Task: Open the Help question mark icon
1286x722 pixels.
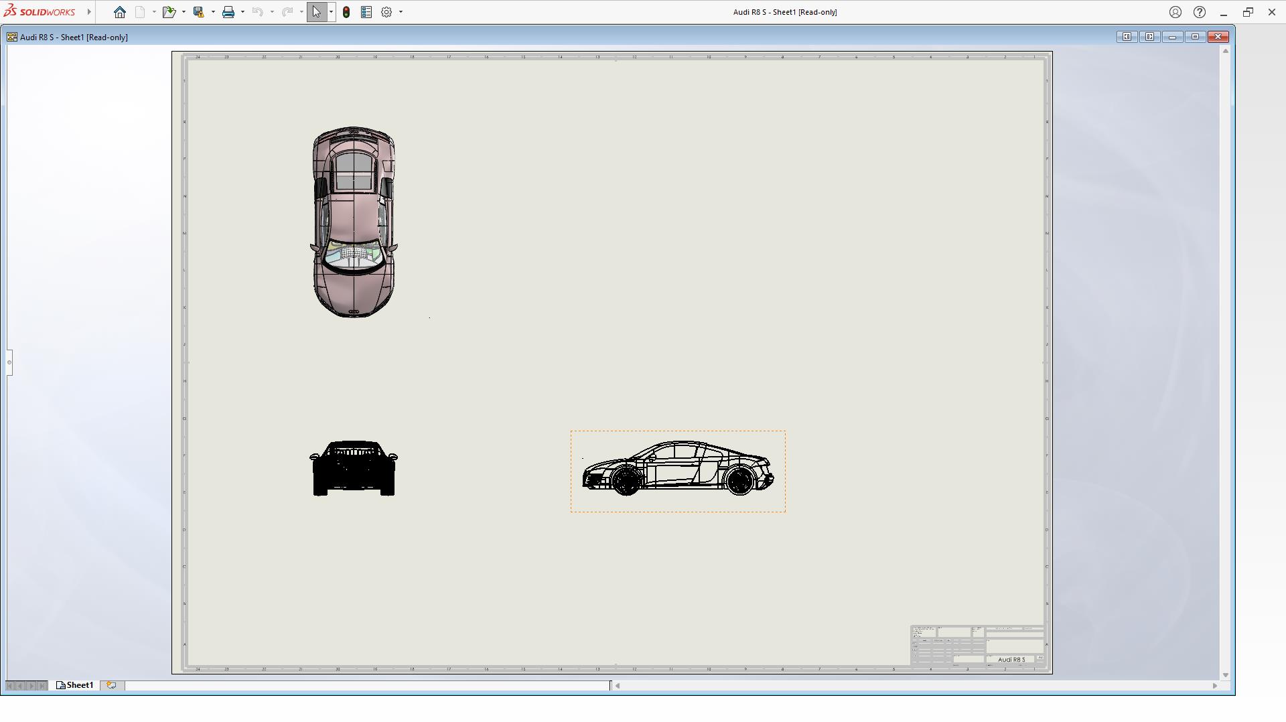Action: pyautogui.click(x=1200, y=12)
